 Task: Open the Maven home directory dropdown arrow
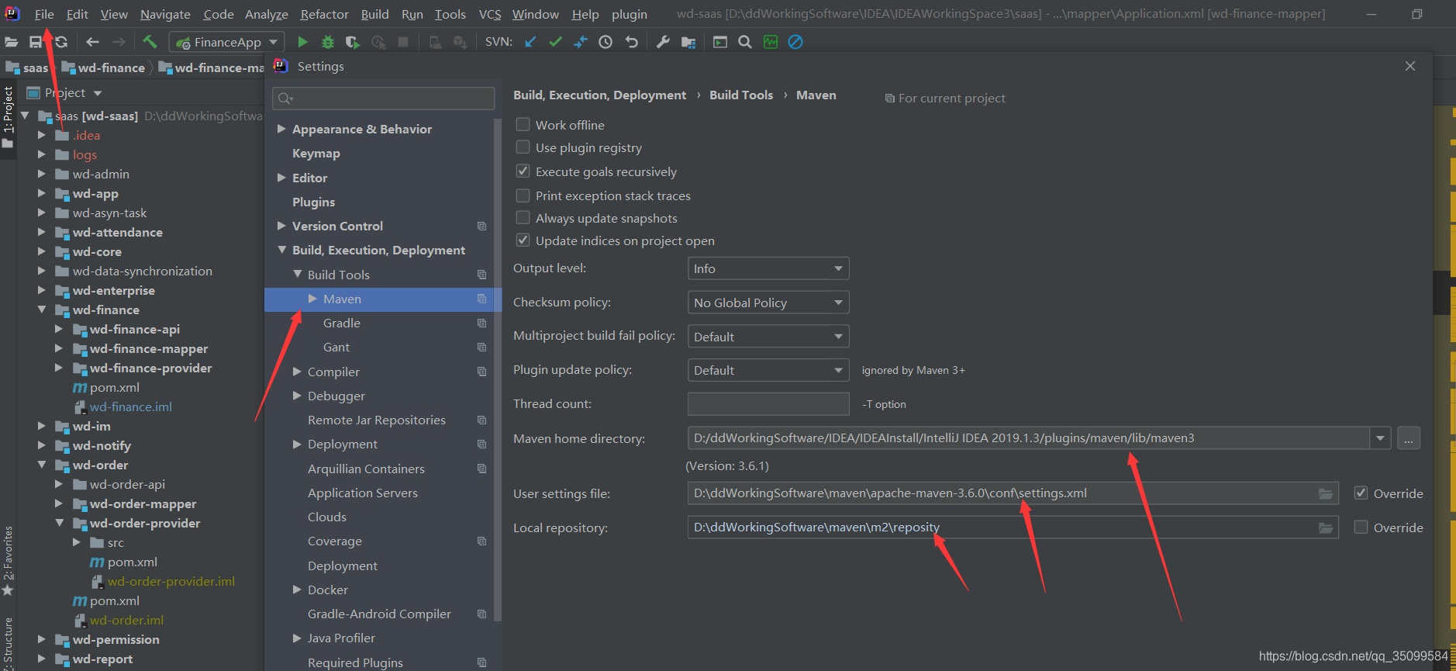click(x=1380, y=438)
